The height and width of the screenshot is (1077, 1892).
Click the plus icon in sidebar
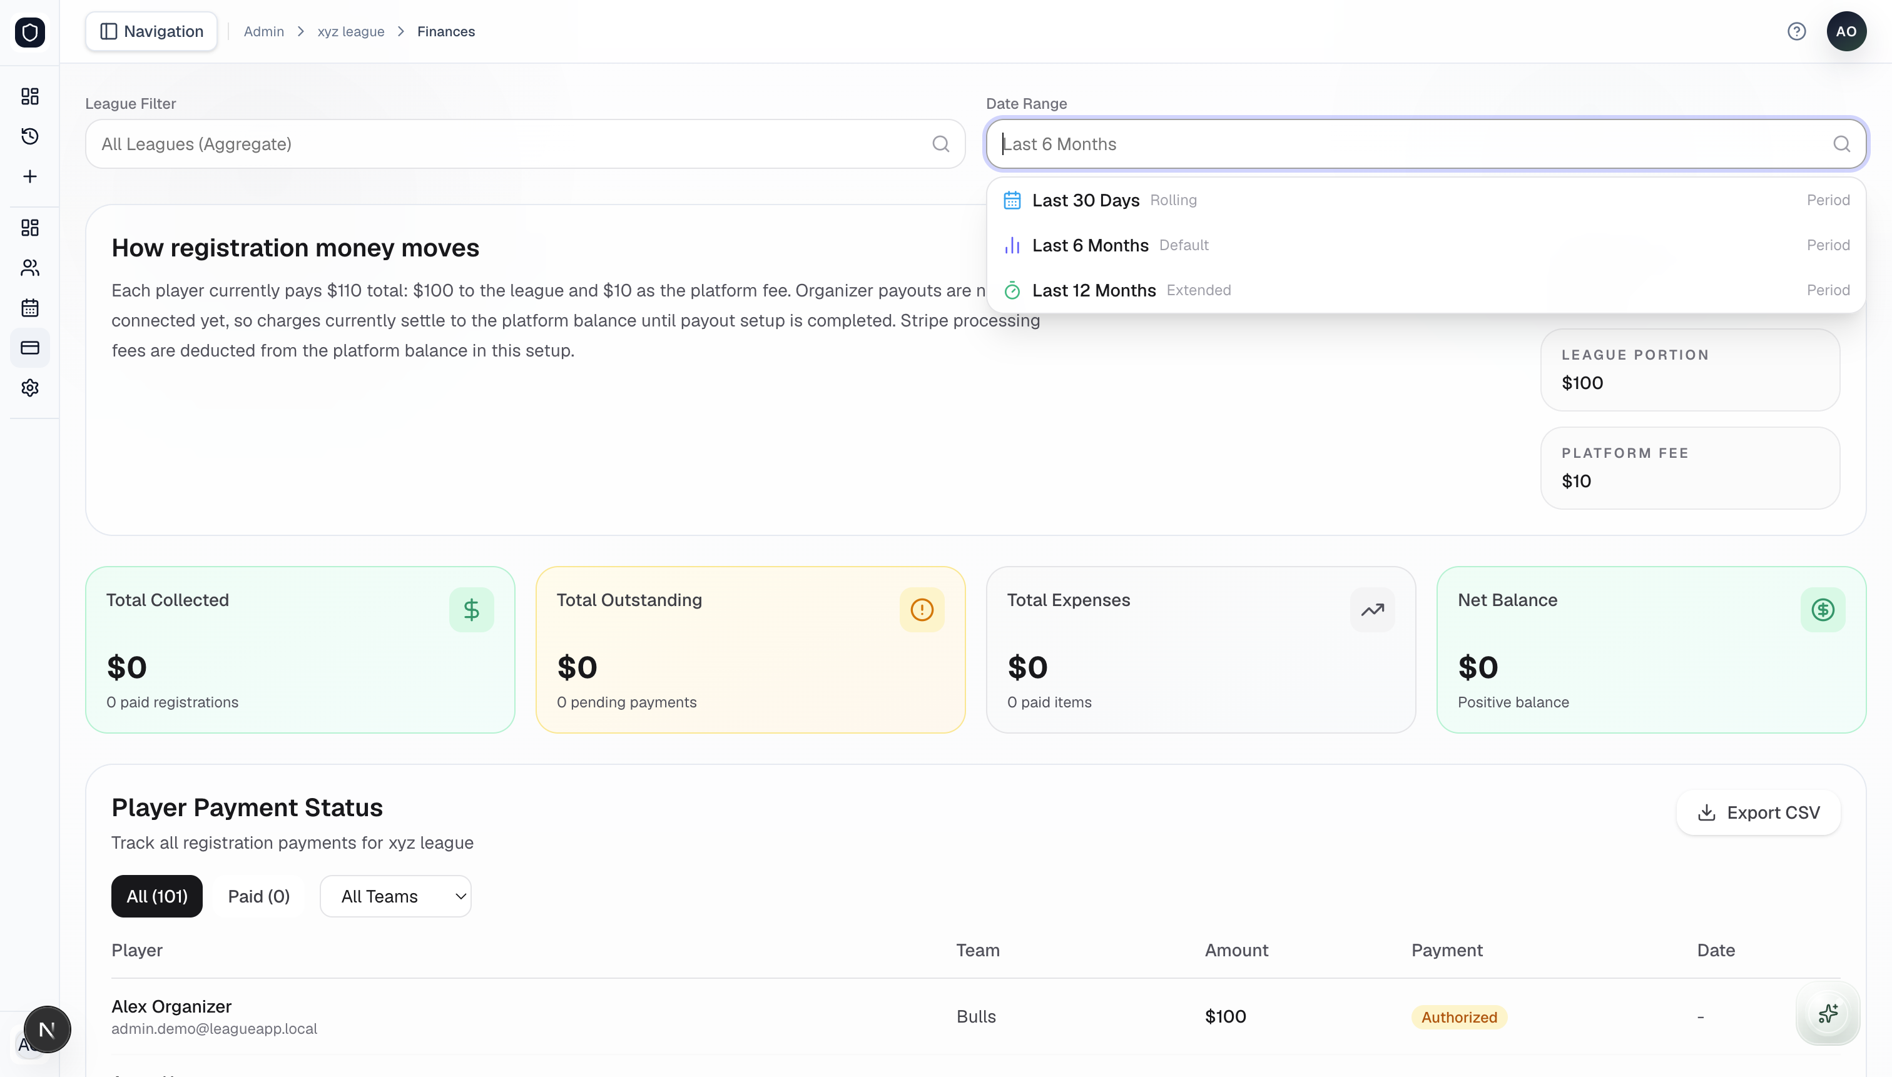click(29, 176)
